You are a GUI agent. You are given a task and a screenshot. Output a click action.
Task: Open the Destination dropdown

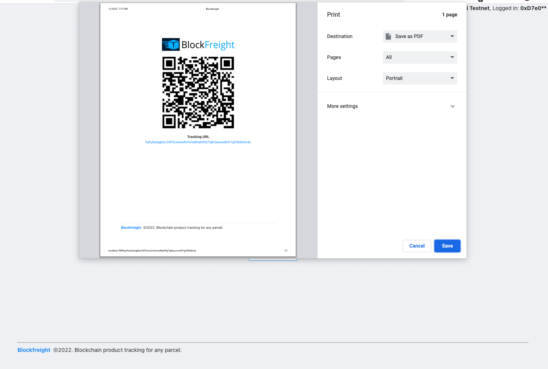click(x=420, y=36)
